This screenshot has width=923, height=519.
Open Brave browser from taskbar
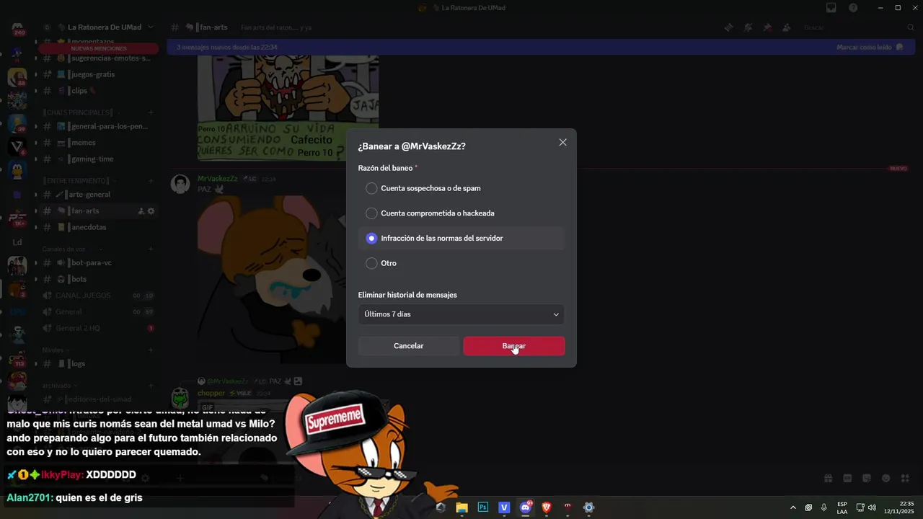point(547,507)
